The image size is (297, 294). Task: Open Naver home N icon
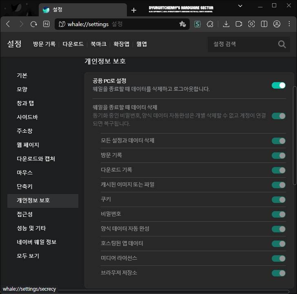pyautogui.click(x=46, y=24)
